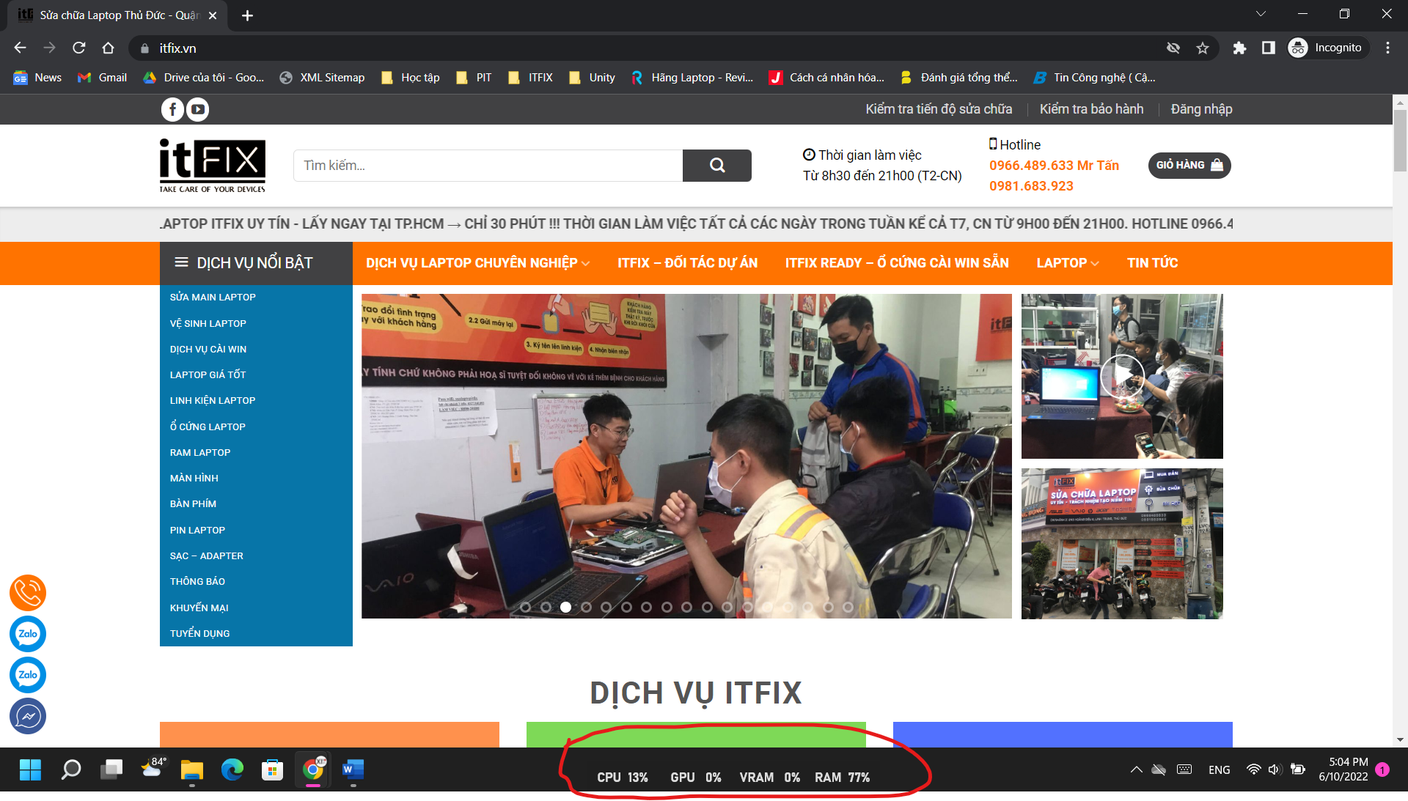This screenshot has height=801, width=1408.
Task: Show hidden system tray icons
Action: point(1136,769)
